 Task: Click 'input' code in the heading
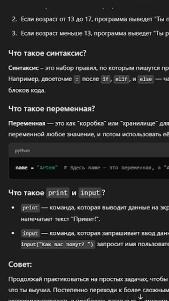click(90, 193)
